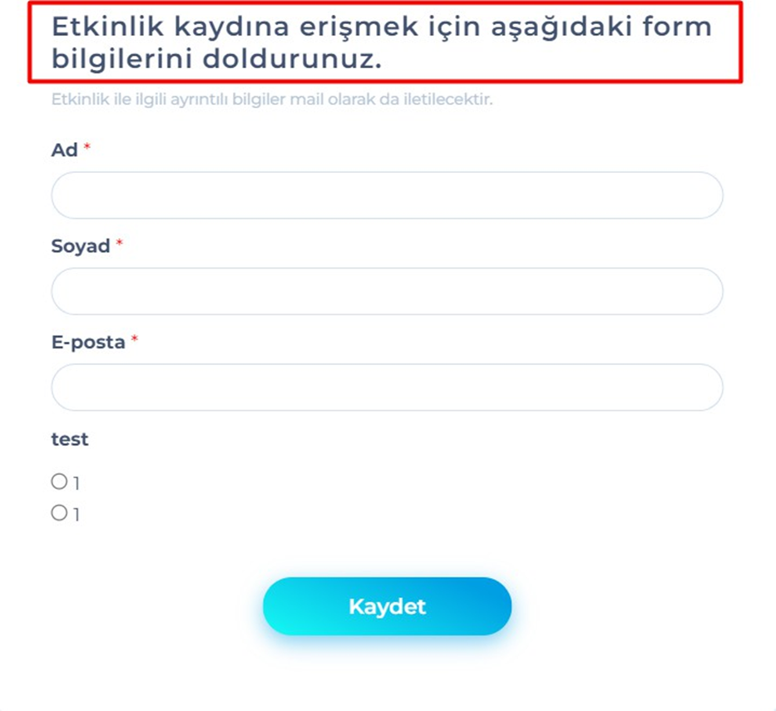Click the Ad text input field
The width and height of the screenshot is (776, 711).
tap(387, 195)
